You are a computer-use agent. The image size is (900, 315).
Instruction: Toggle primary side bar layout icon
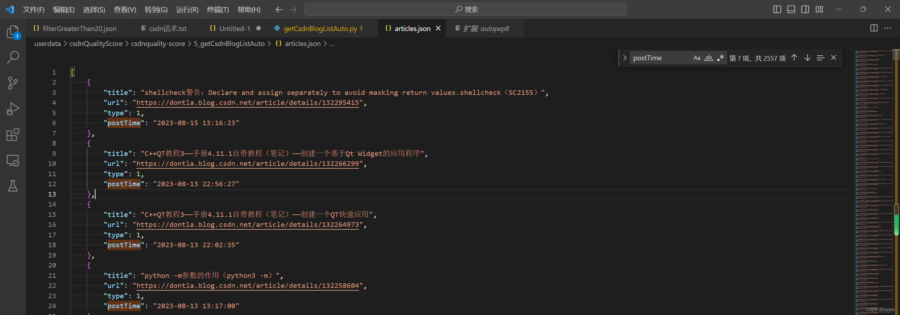(x=777, y=9)
